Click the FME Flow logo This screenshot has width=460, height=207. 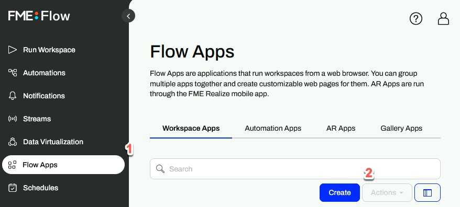39,16
